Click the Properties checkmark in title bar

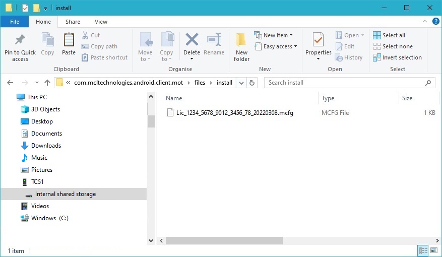point(25,8)
